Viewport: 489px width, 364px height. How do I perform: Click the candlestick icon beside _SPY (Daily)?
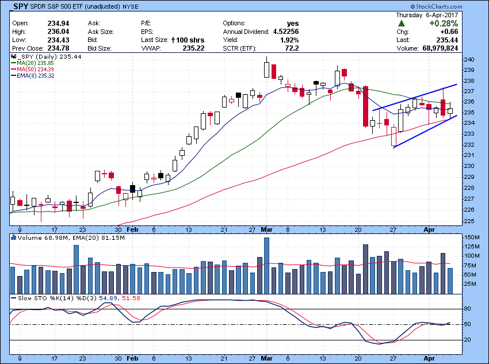pos(13,57)
